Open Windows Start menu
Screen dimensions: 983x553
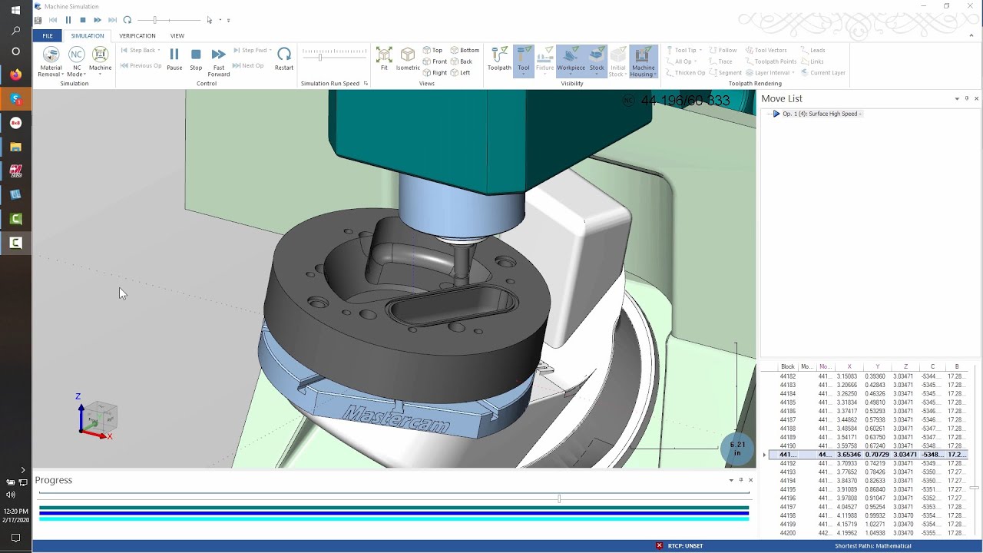15,10
